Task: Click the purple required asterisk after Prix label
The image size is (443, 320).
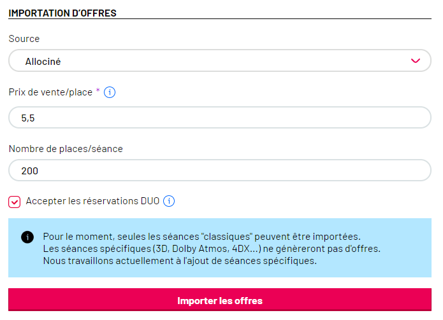Action: [98, 90]
